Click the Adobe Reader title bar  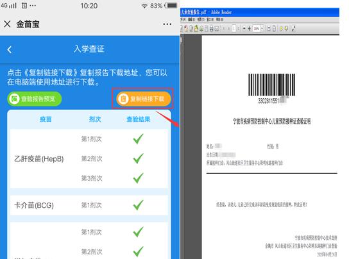(260, 12)
